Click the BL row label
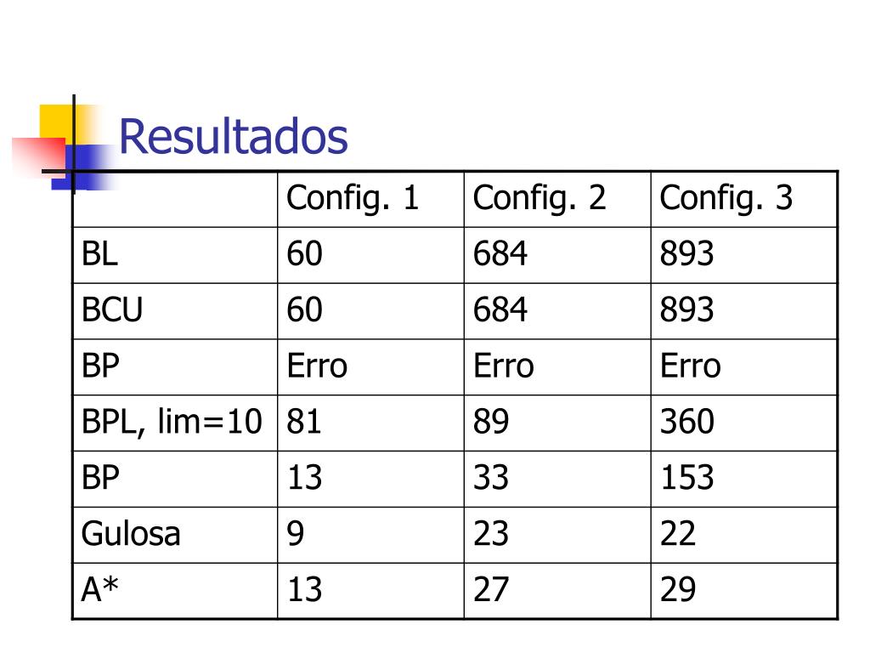 click(99, 253)
